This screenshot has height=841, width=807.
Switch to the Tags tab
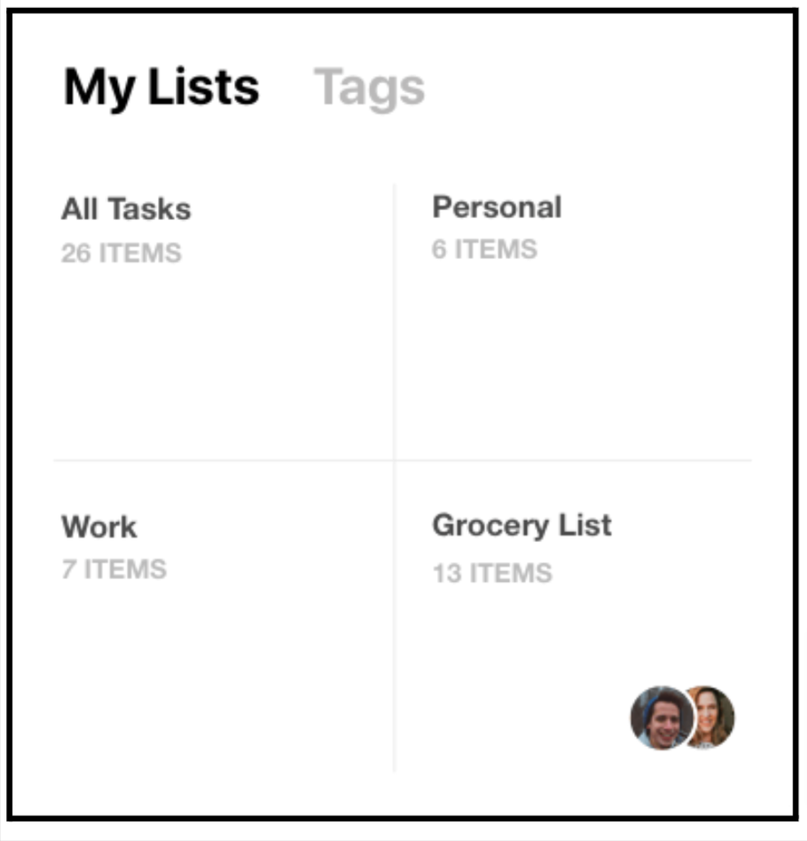point(372,86)
